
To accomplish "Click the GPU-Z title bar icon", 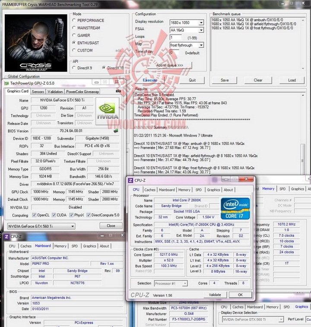I will [x=6, y=83].
